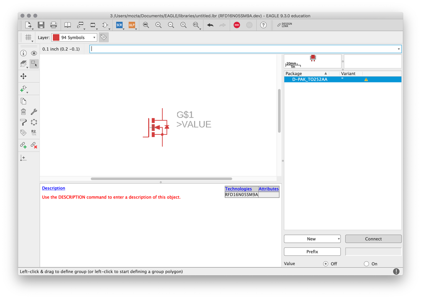Zoom in with the plus magnifier

[x=158, y=25]
